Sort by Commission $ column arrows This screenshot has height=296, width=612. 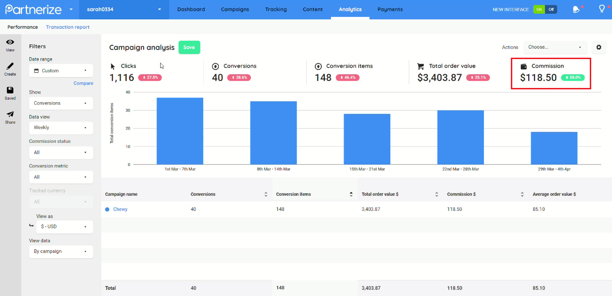tap(522, 194)
